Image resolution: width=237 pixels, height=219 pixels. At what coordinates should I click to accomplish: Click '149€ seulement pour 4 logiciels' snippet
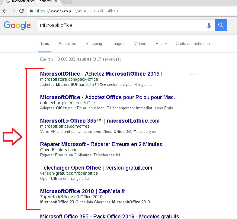coord(125,84)
